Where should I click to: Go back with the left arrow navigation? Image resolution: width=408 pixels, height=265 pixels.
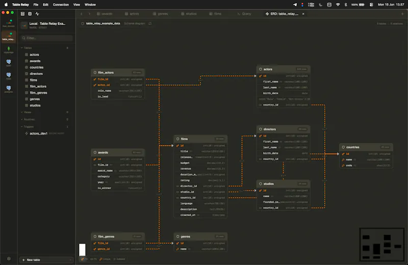tap(82, 14)
